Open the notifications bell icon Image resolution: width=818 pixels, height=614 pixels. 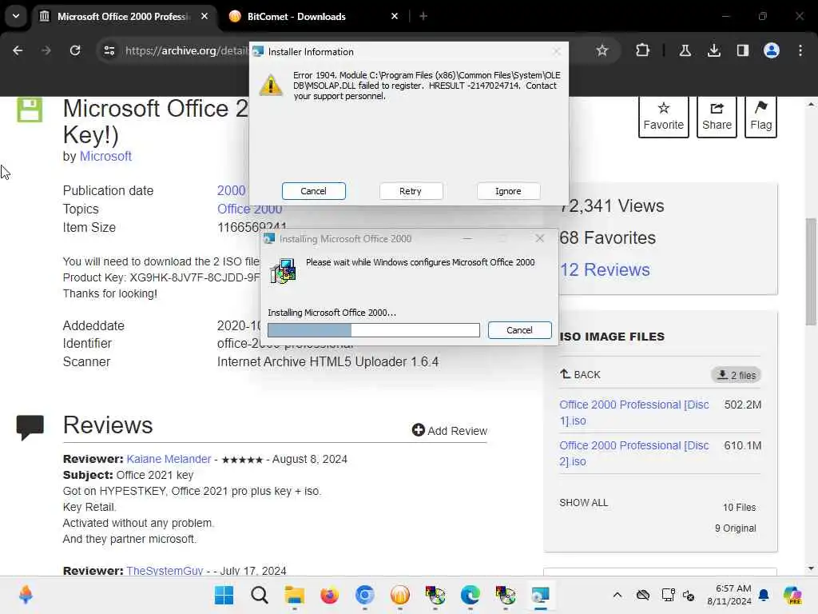tap(764, 595)
